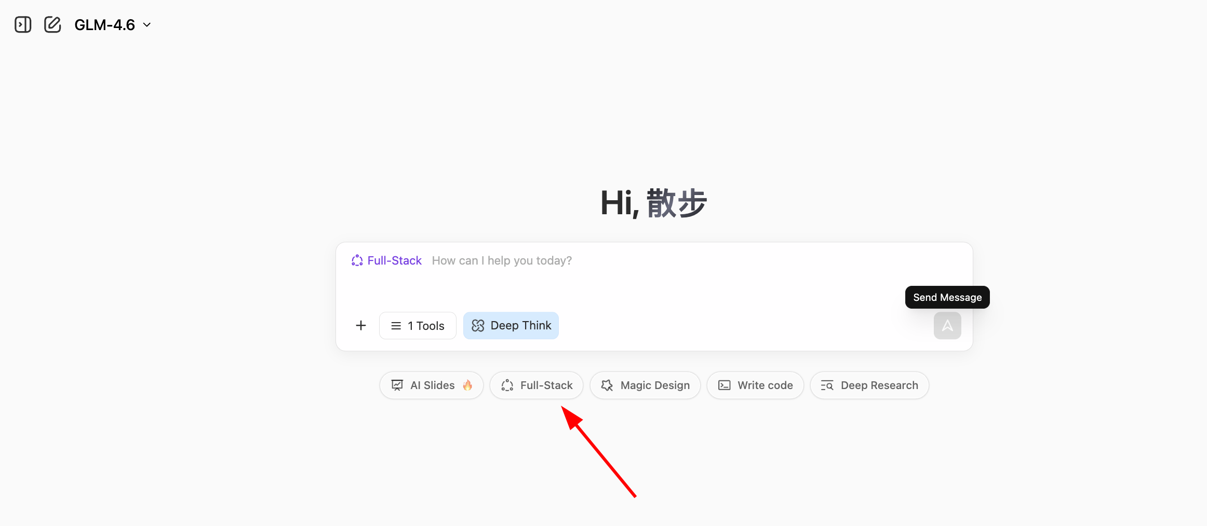Screen dimensions: 1207x526
Task: Start a new chat with pencil icon
Action: 52,24
